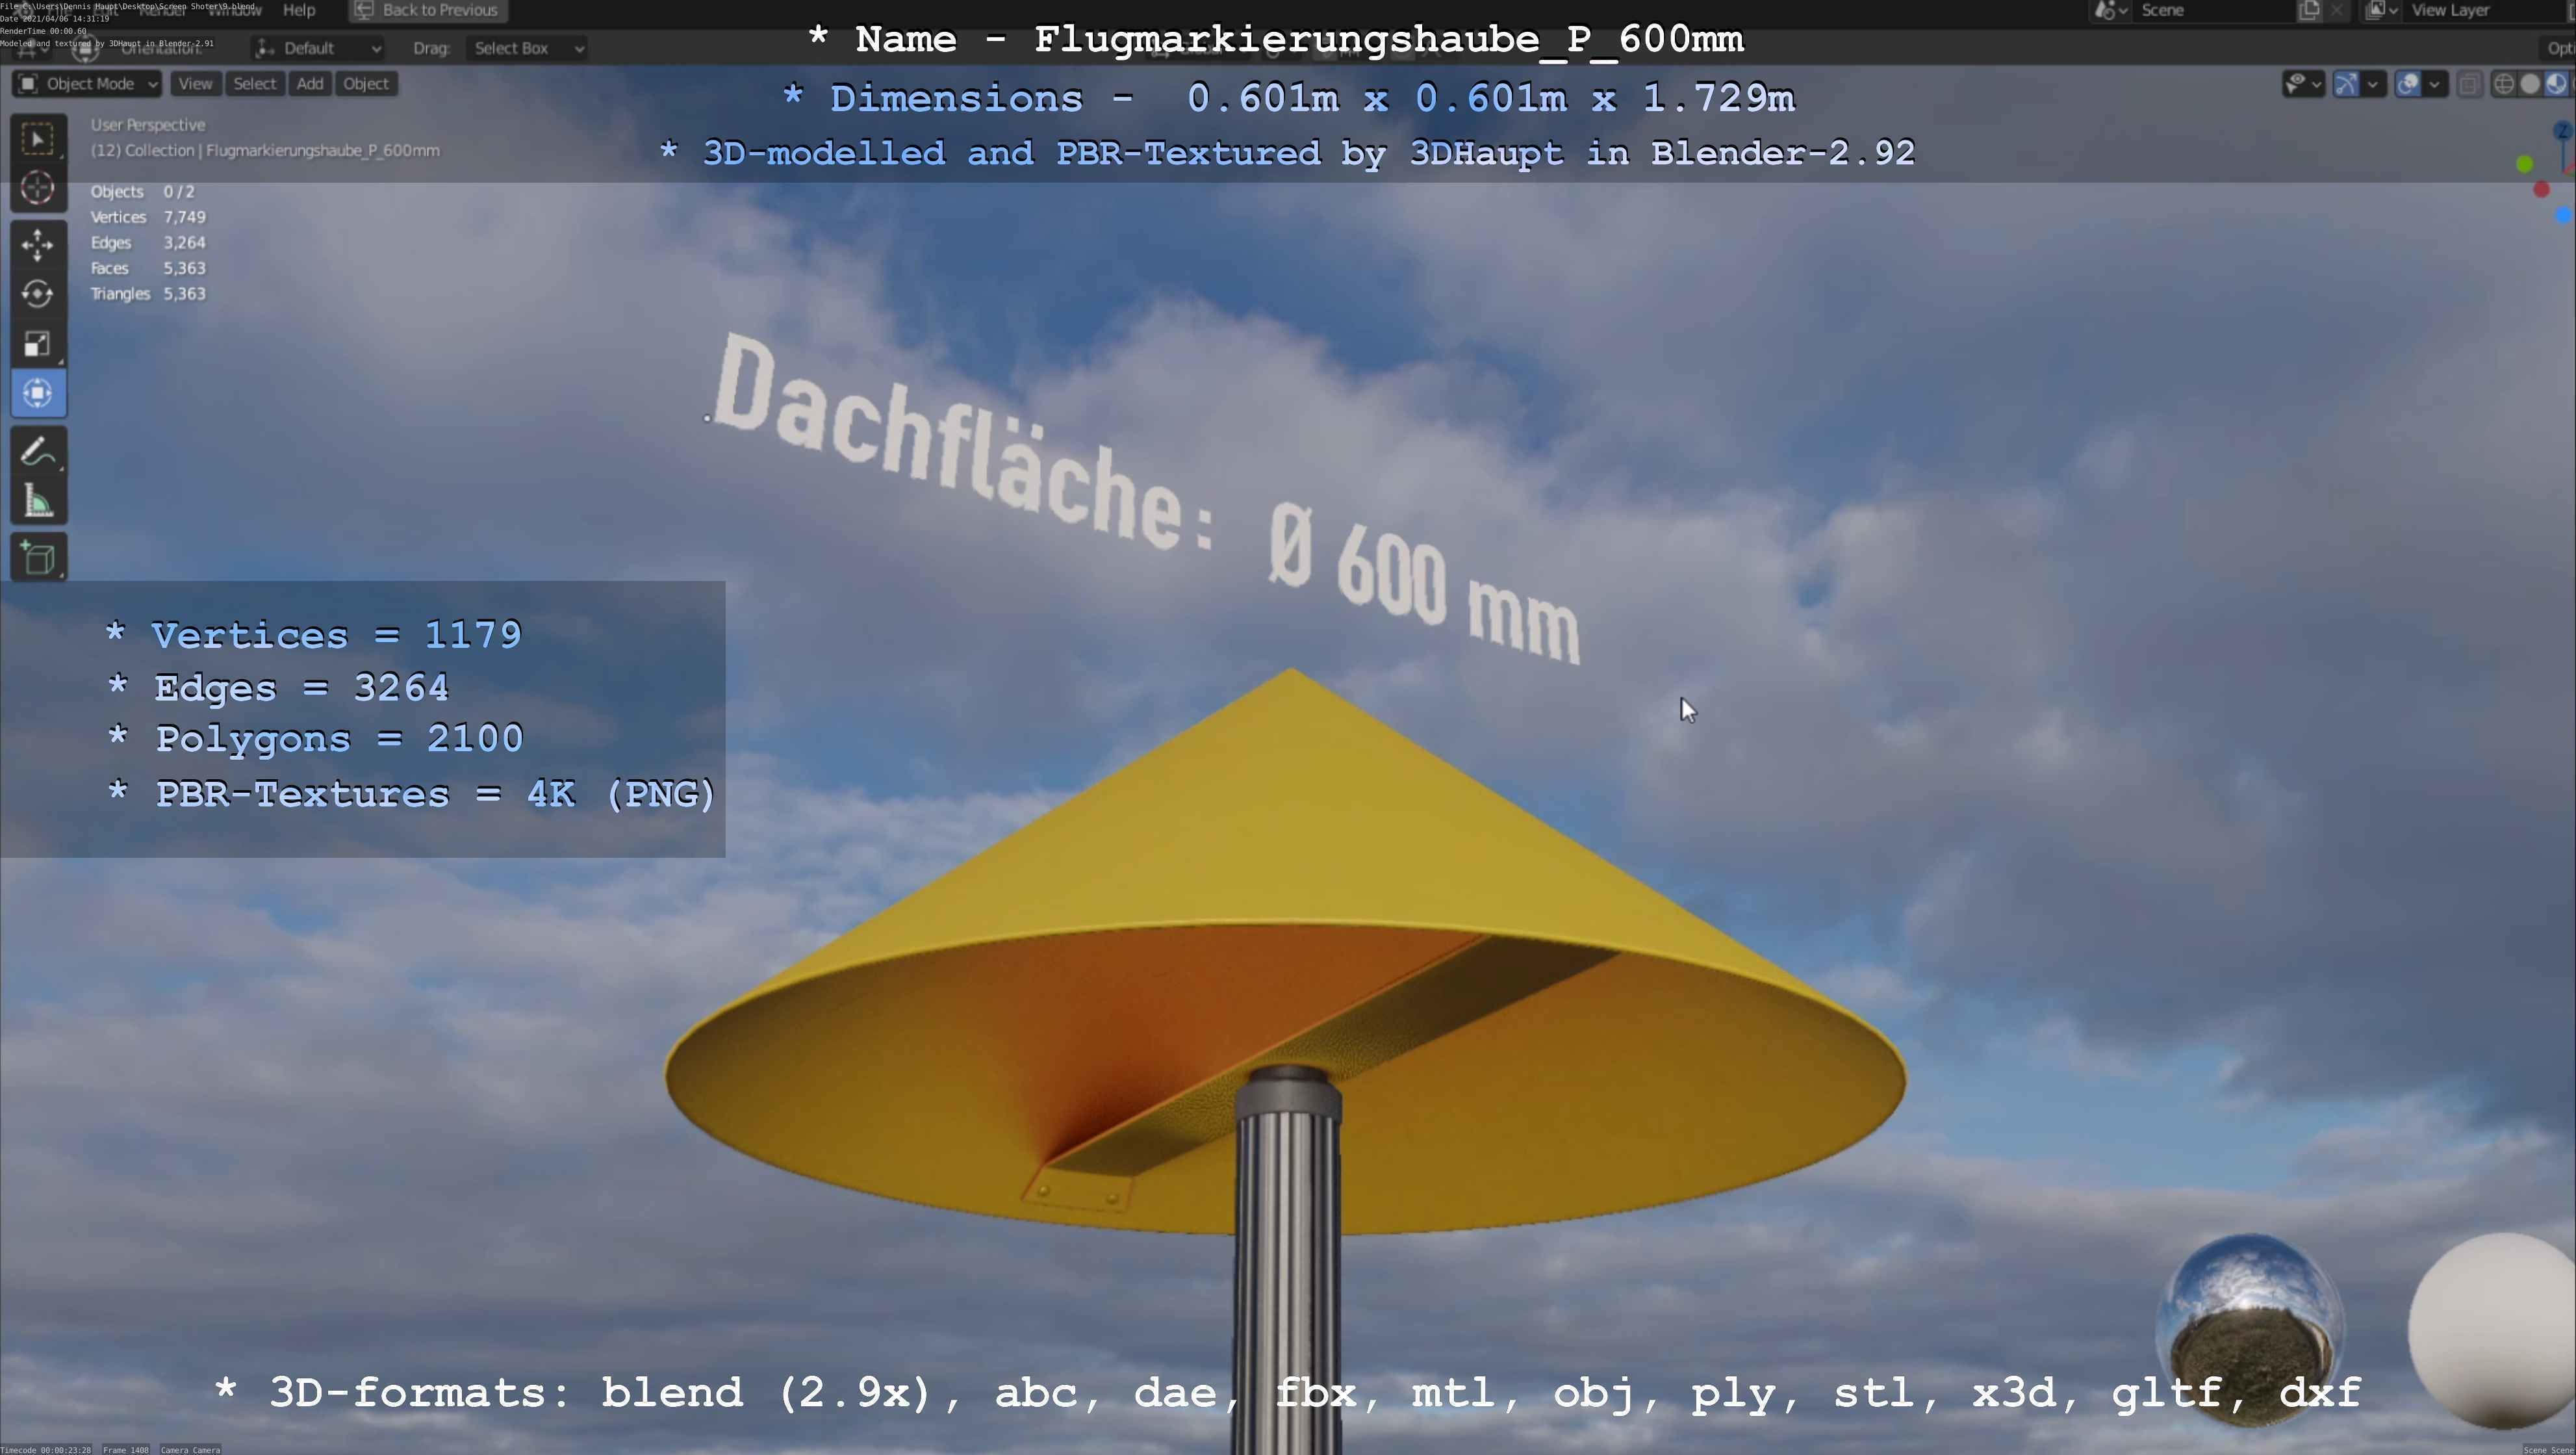
Task: Open the Default orientation dropdown
Action: tap(318, 48)
